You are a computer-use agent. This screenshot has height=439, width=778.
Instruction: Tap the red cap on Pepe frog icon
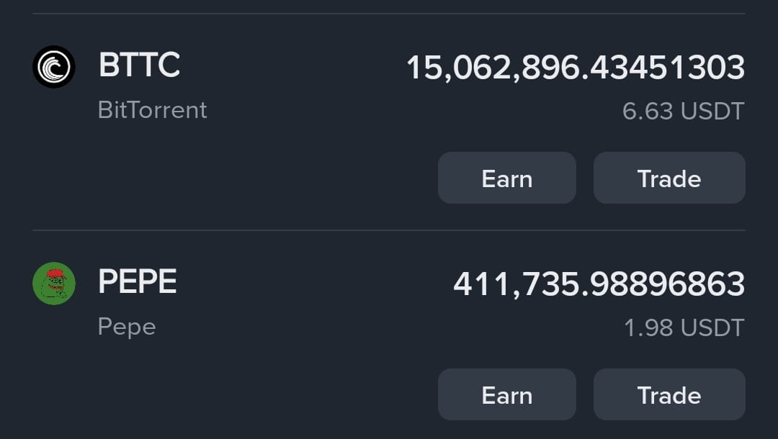pos(55,273)
